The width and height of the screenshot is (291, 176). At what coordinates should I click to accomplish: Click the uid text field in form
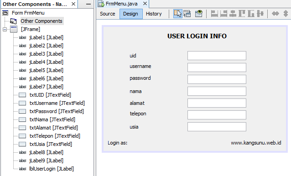pos(217,56)
